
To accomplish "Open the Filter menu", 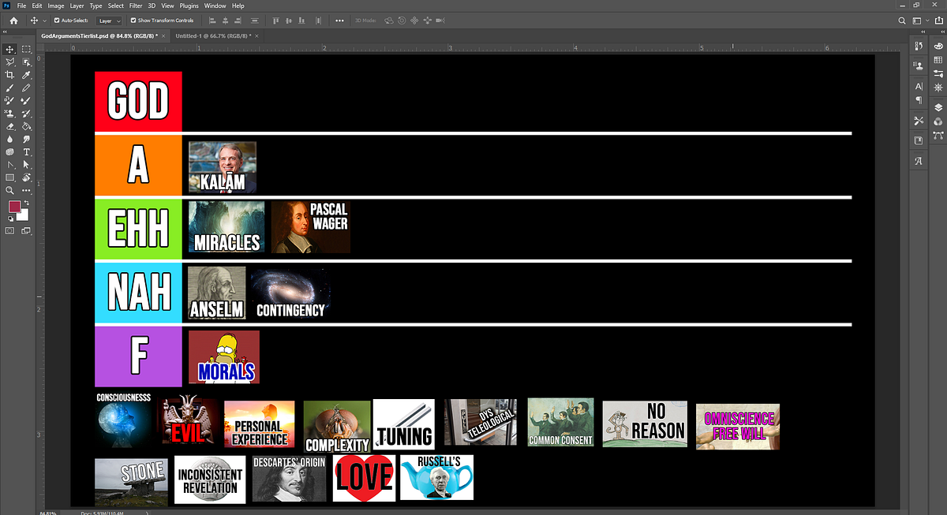I will (x=136, y=6).
